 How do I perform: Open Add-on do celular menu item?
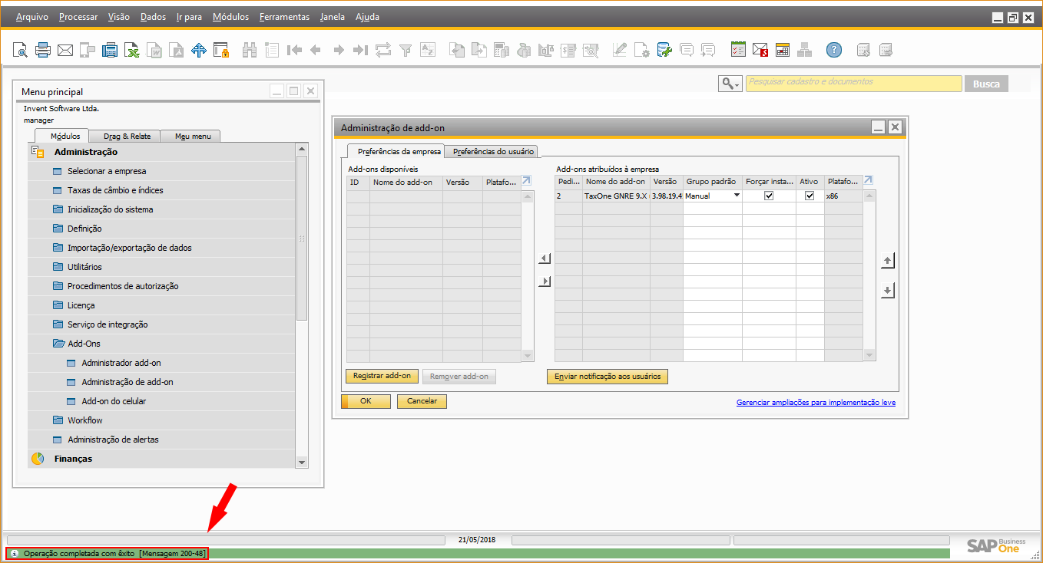(114, 401)
